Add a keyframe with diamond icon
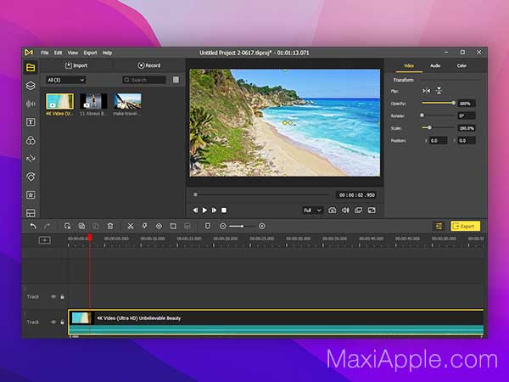509x382 pixels. click(159, 226)
